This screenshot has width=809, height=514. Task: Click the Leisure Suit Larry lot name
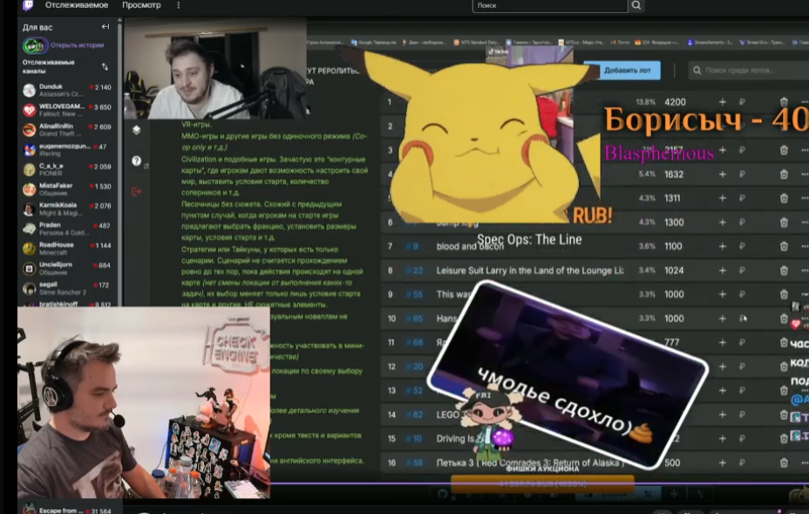tap(530, 271)
